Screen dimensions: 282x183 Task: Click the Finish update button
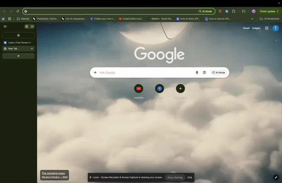(268, 11)
